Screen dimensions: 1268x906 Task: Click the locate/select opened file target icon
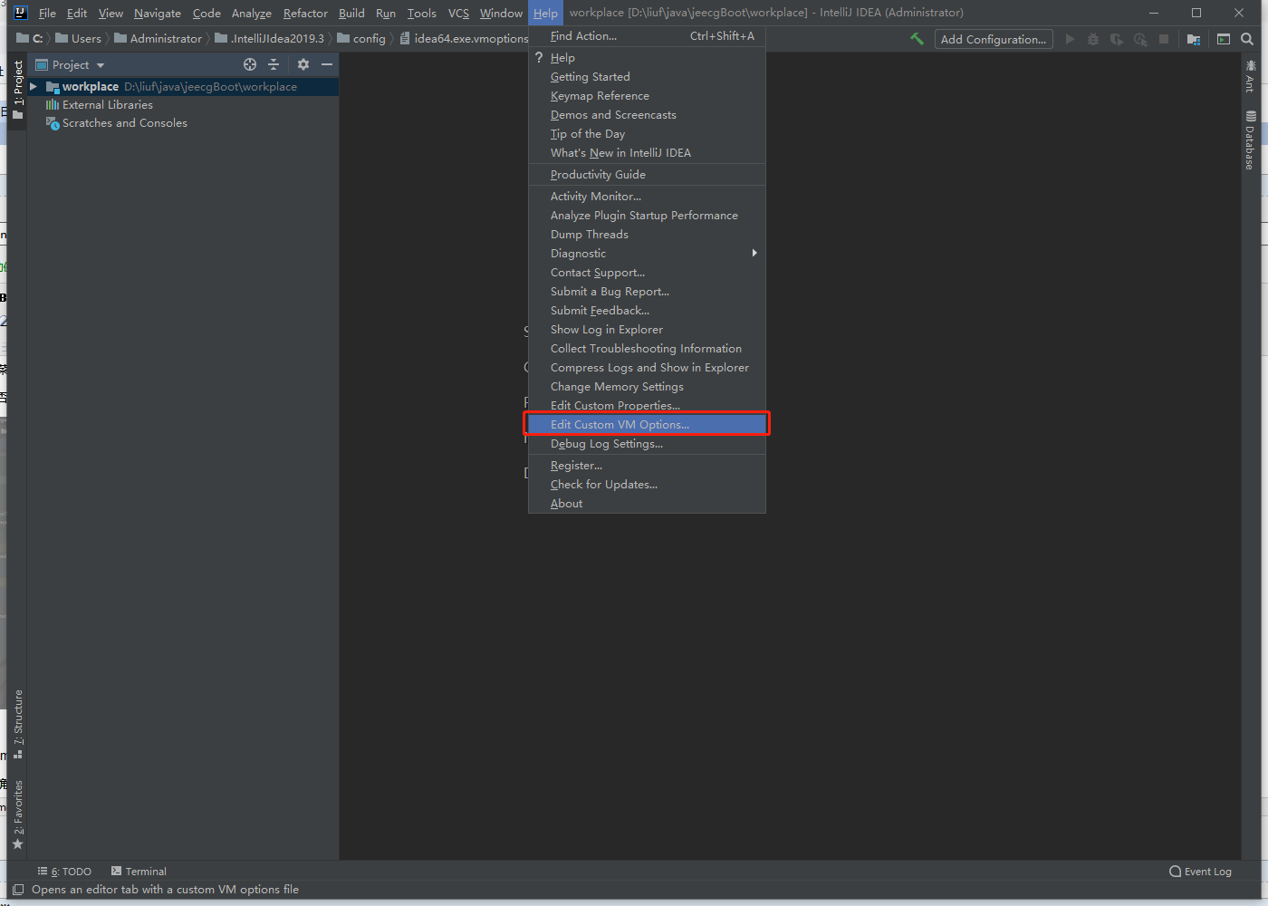250,64
